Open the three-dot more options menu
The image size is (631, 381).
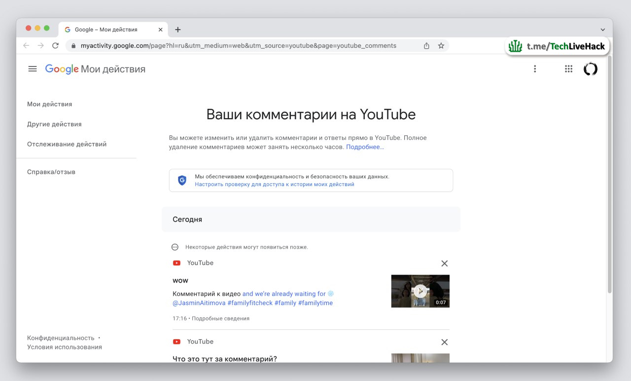[x=535, y=69]
